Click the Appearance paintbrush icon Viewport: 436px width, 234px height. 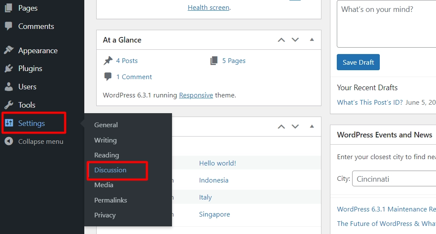click(9, 50)
